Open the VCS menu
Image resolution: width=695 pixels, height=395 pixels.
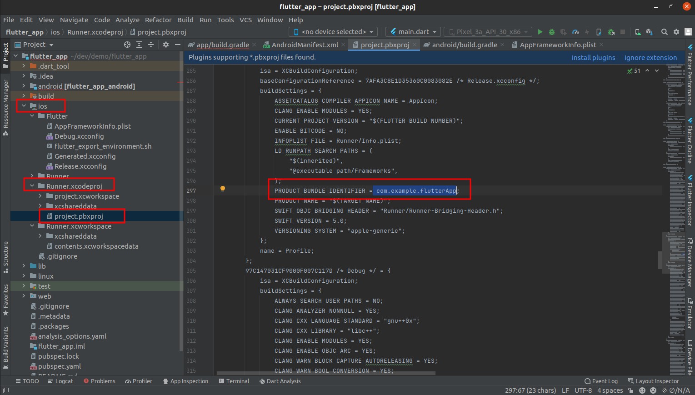coord(245,20)
